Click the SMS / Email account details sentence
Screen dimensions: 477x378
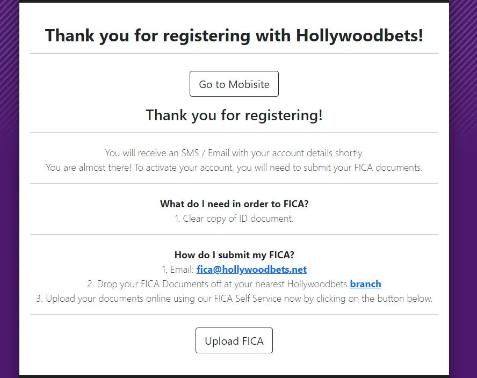(x=234, y=153)
